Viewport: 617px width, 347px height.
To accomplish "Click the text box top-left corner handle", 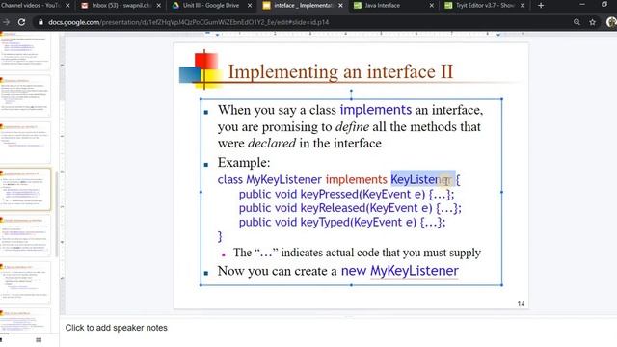I will tap(201, 99).
